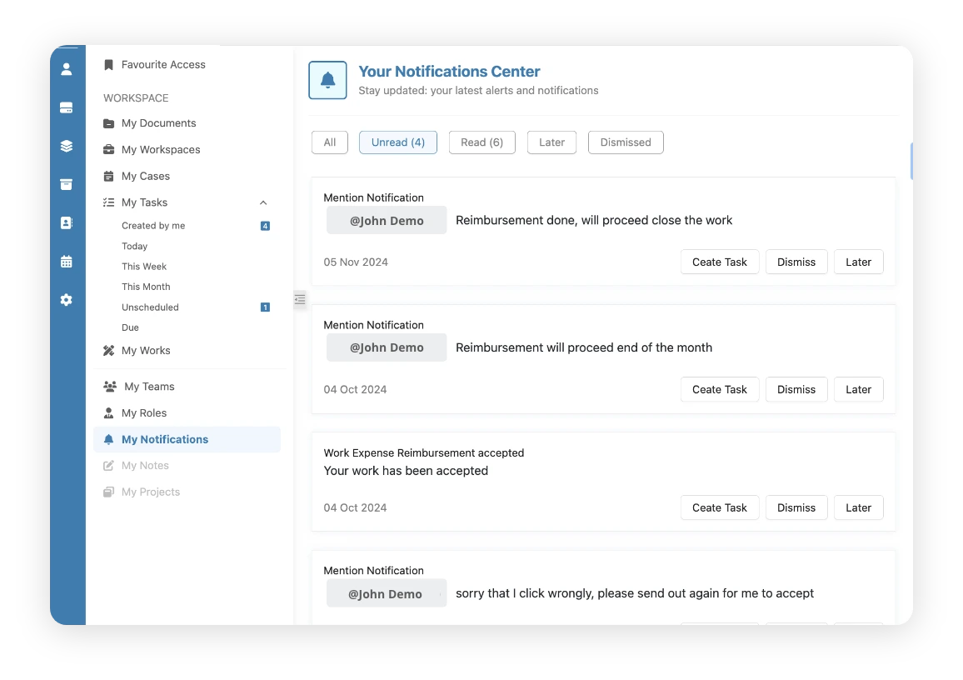Open the layers stack icon in blue sidebar

tap(67, 145)
